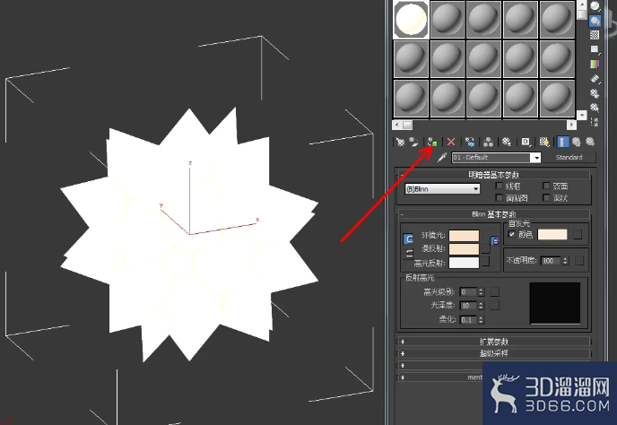Image resolution: width=617 pixels, height=425 pixels.
Task: Pick material from object with eyedropper
Action: [x=442, y=158]
